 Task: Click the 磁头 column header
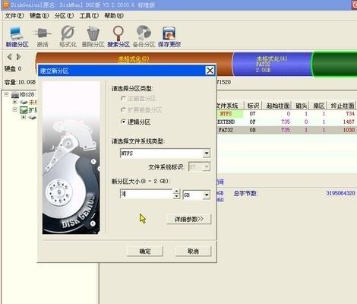coord(301,106)
